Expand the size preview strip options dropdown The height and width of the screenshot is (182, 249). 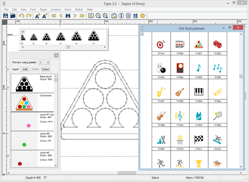23,32
